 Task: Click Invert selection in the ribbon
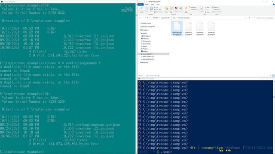pos(217,12)
